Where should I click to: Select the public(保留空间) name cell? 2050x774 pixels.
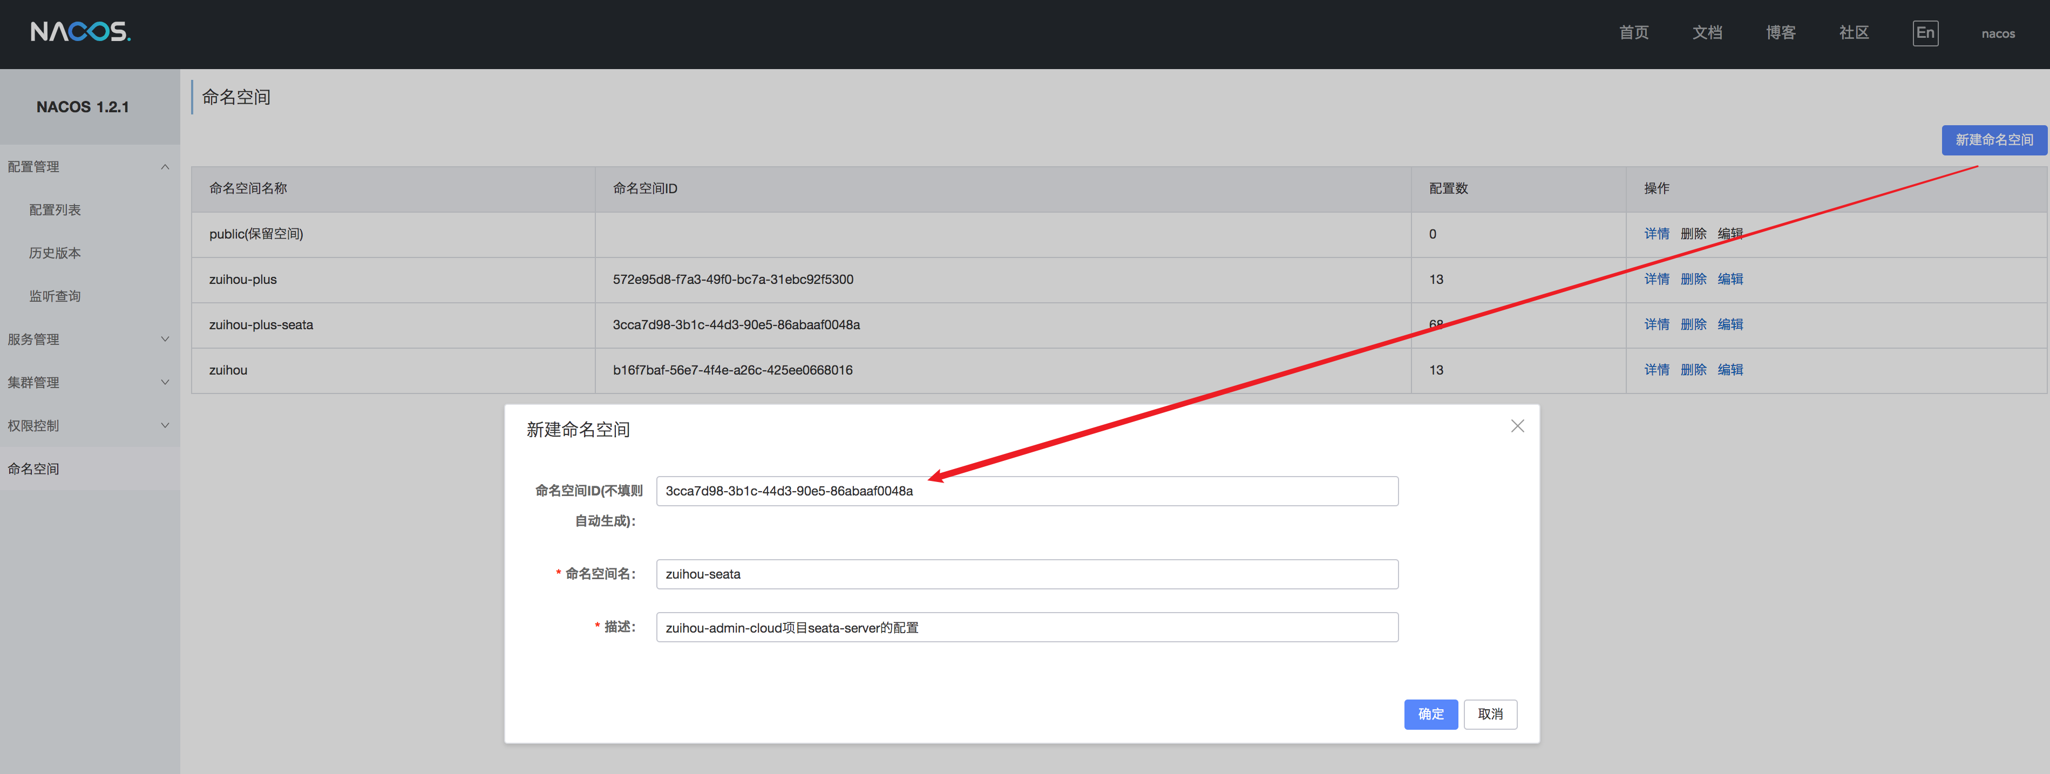pos(393,234)
